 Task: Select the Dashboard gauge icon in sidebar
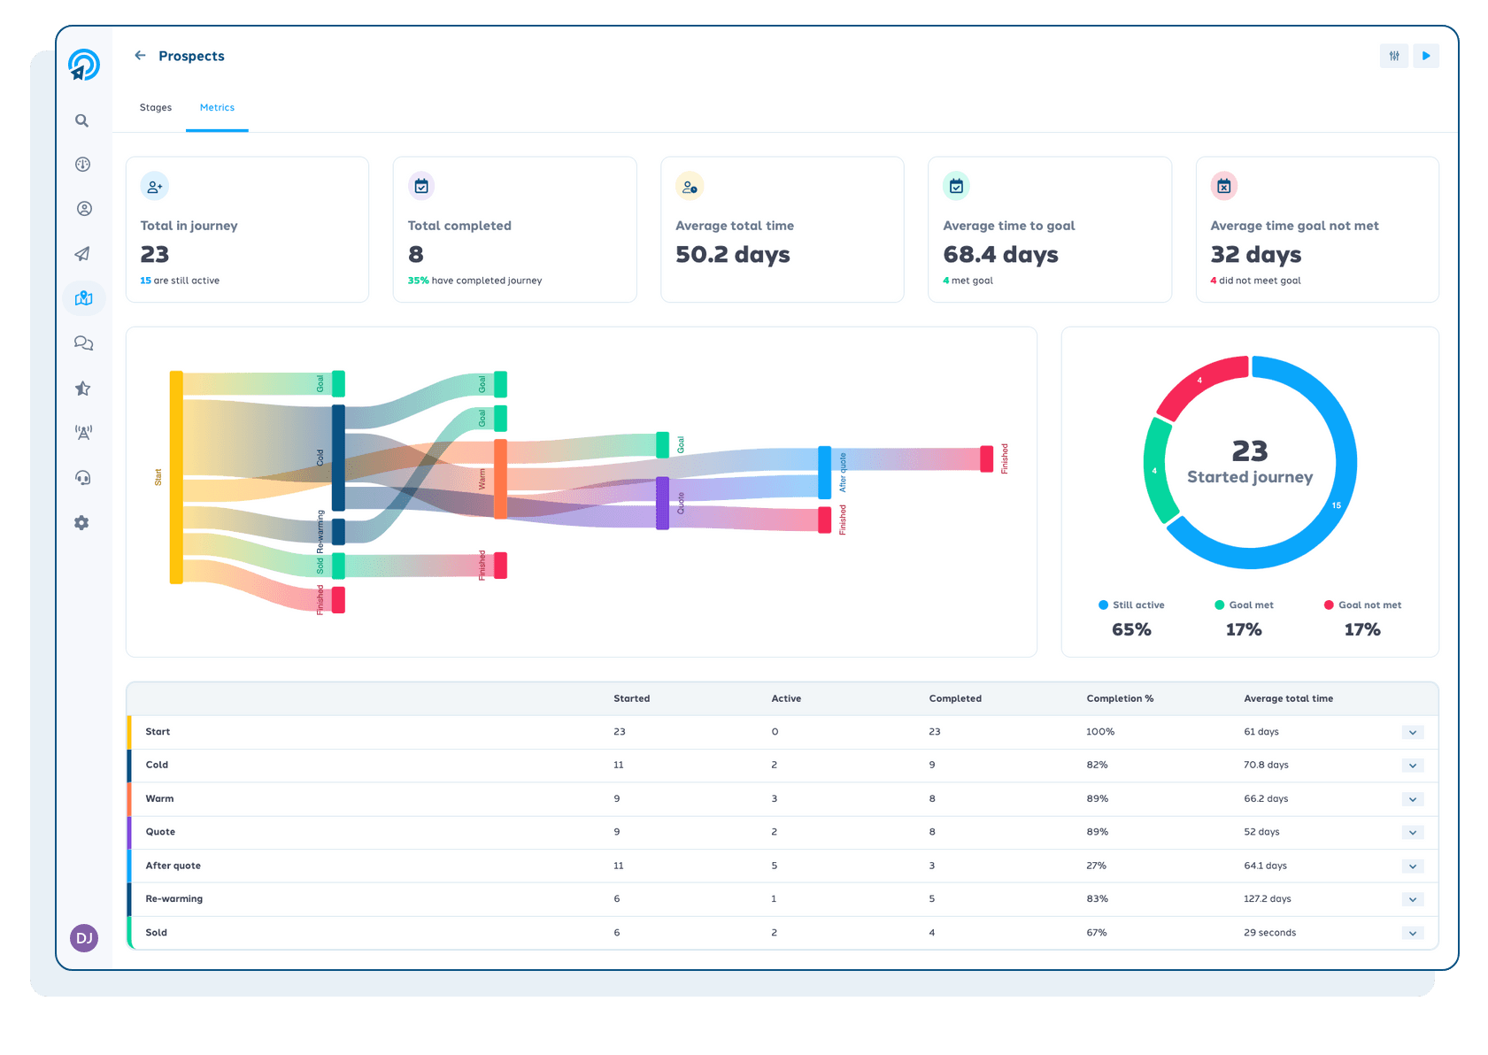coord(82,165)
